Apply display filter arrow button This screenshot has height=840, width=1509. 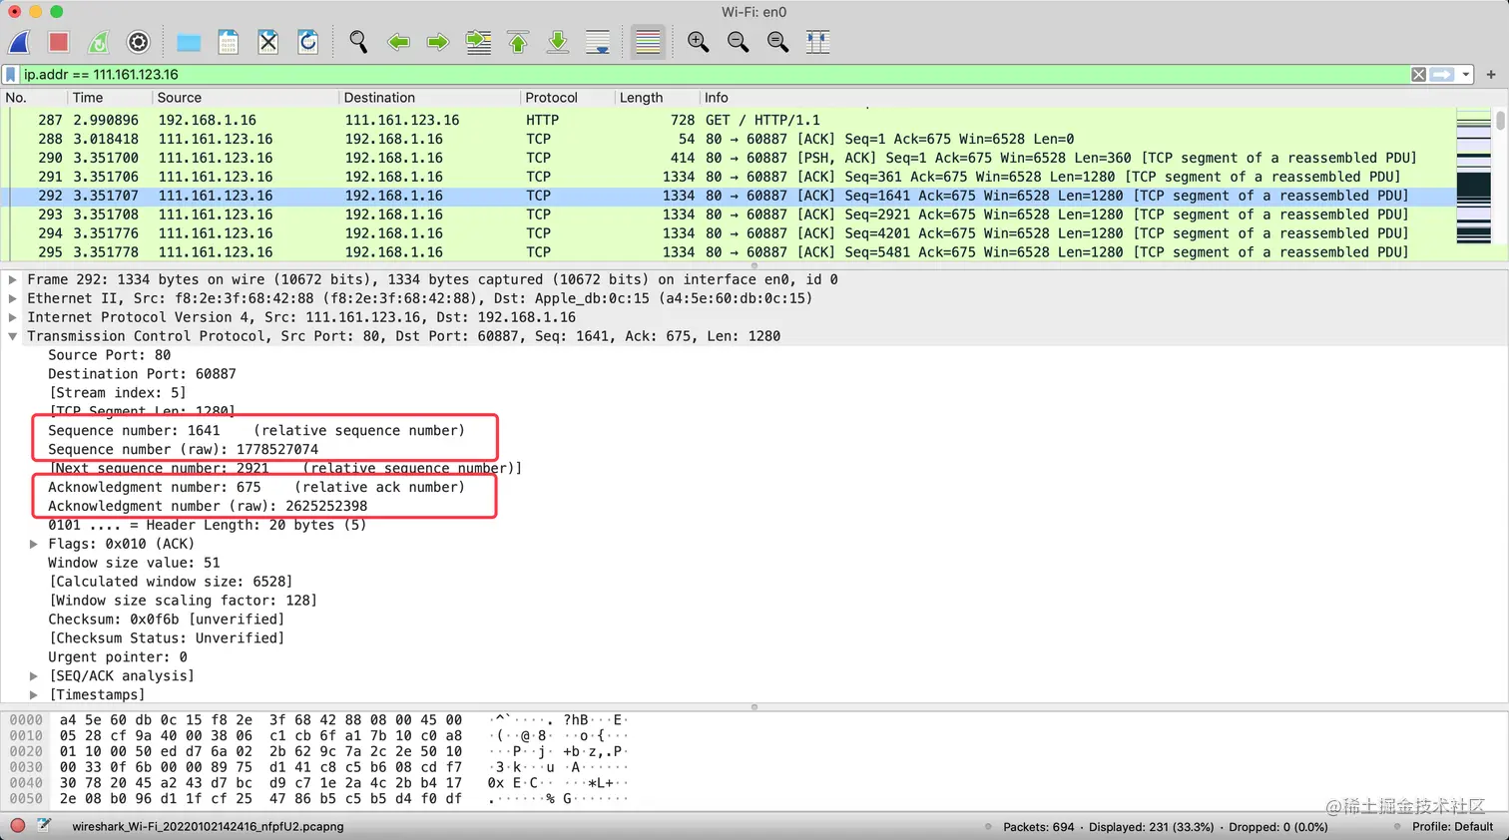(1442, 75)
